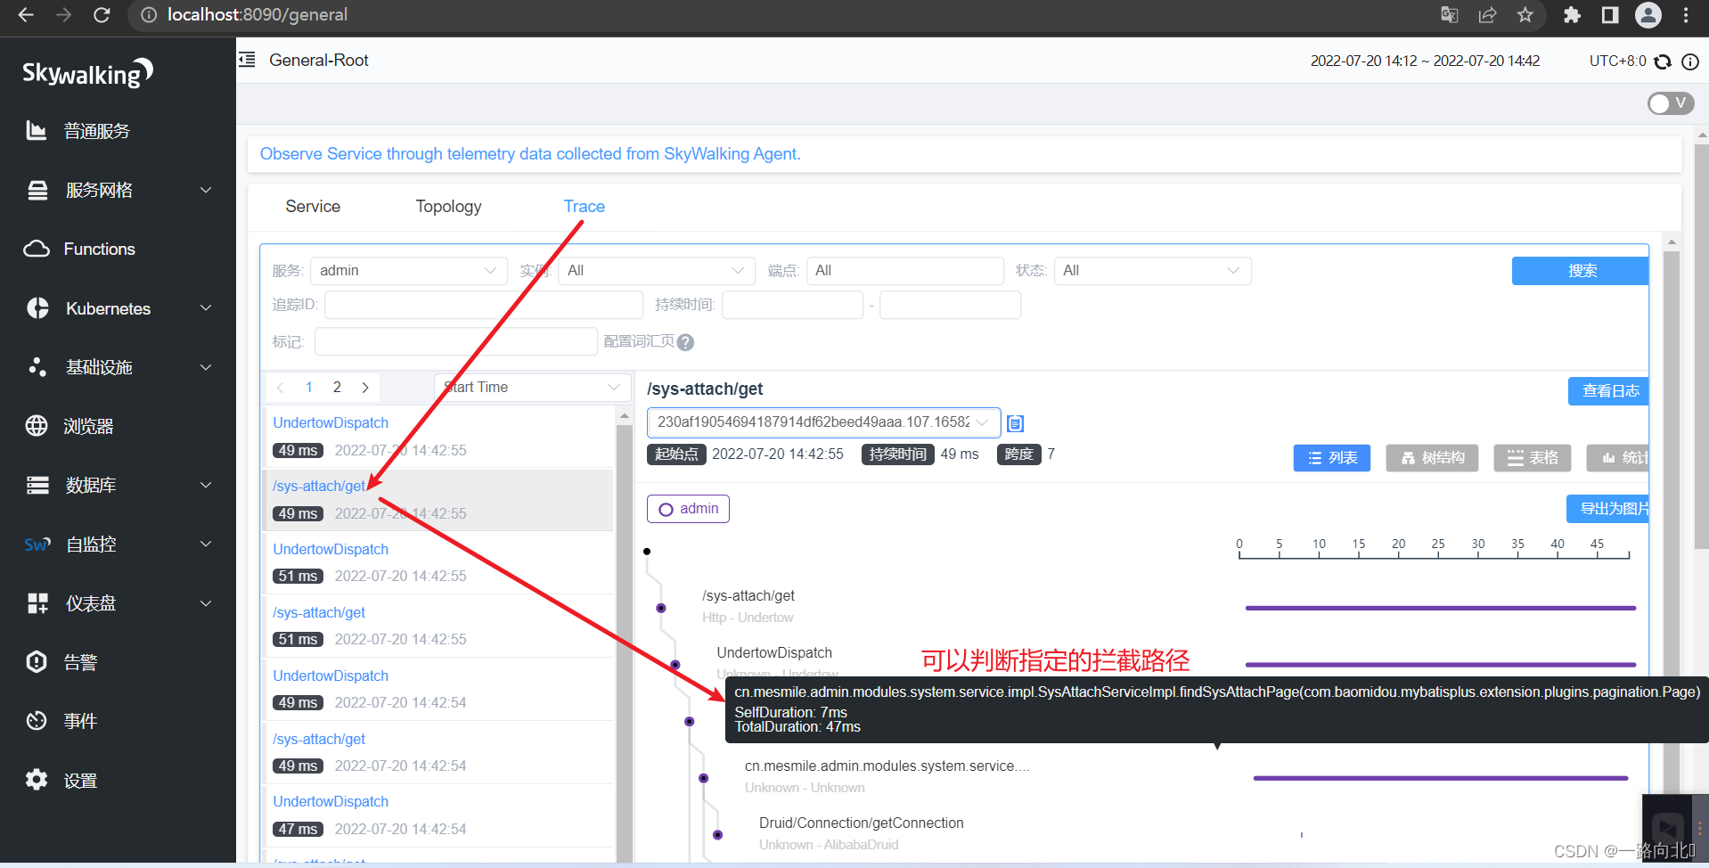Click the UndertowDispatch span in trace tree
The image size is (1709, 868).
[774, 653]
